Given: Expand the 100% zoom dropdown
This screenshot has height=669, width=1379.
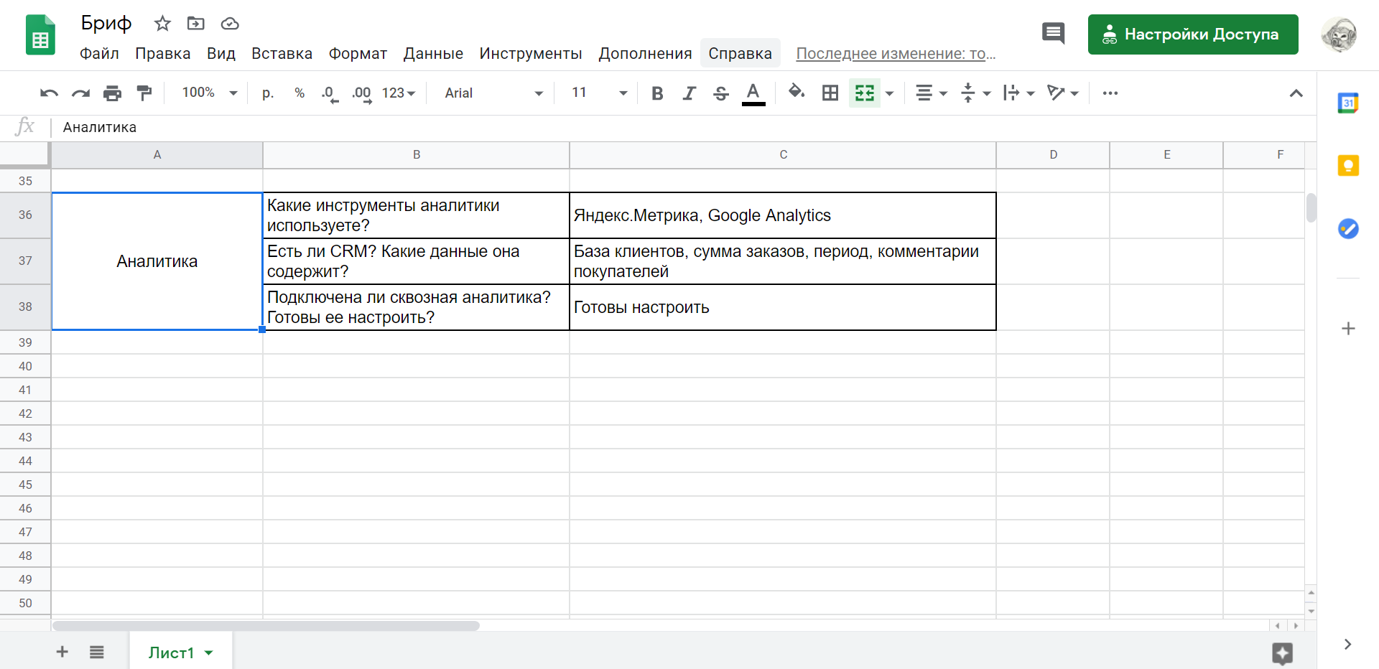Looking at the screenshot, I should (x=209, y=93).
